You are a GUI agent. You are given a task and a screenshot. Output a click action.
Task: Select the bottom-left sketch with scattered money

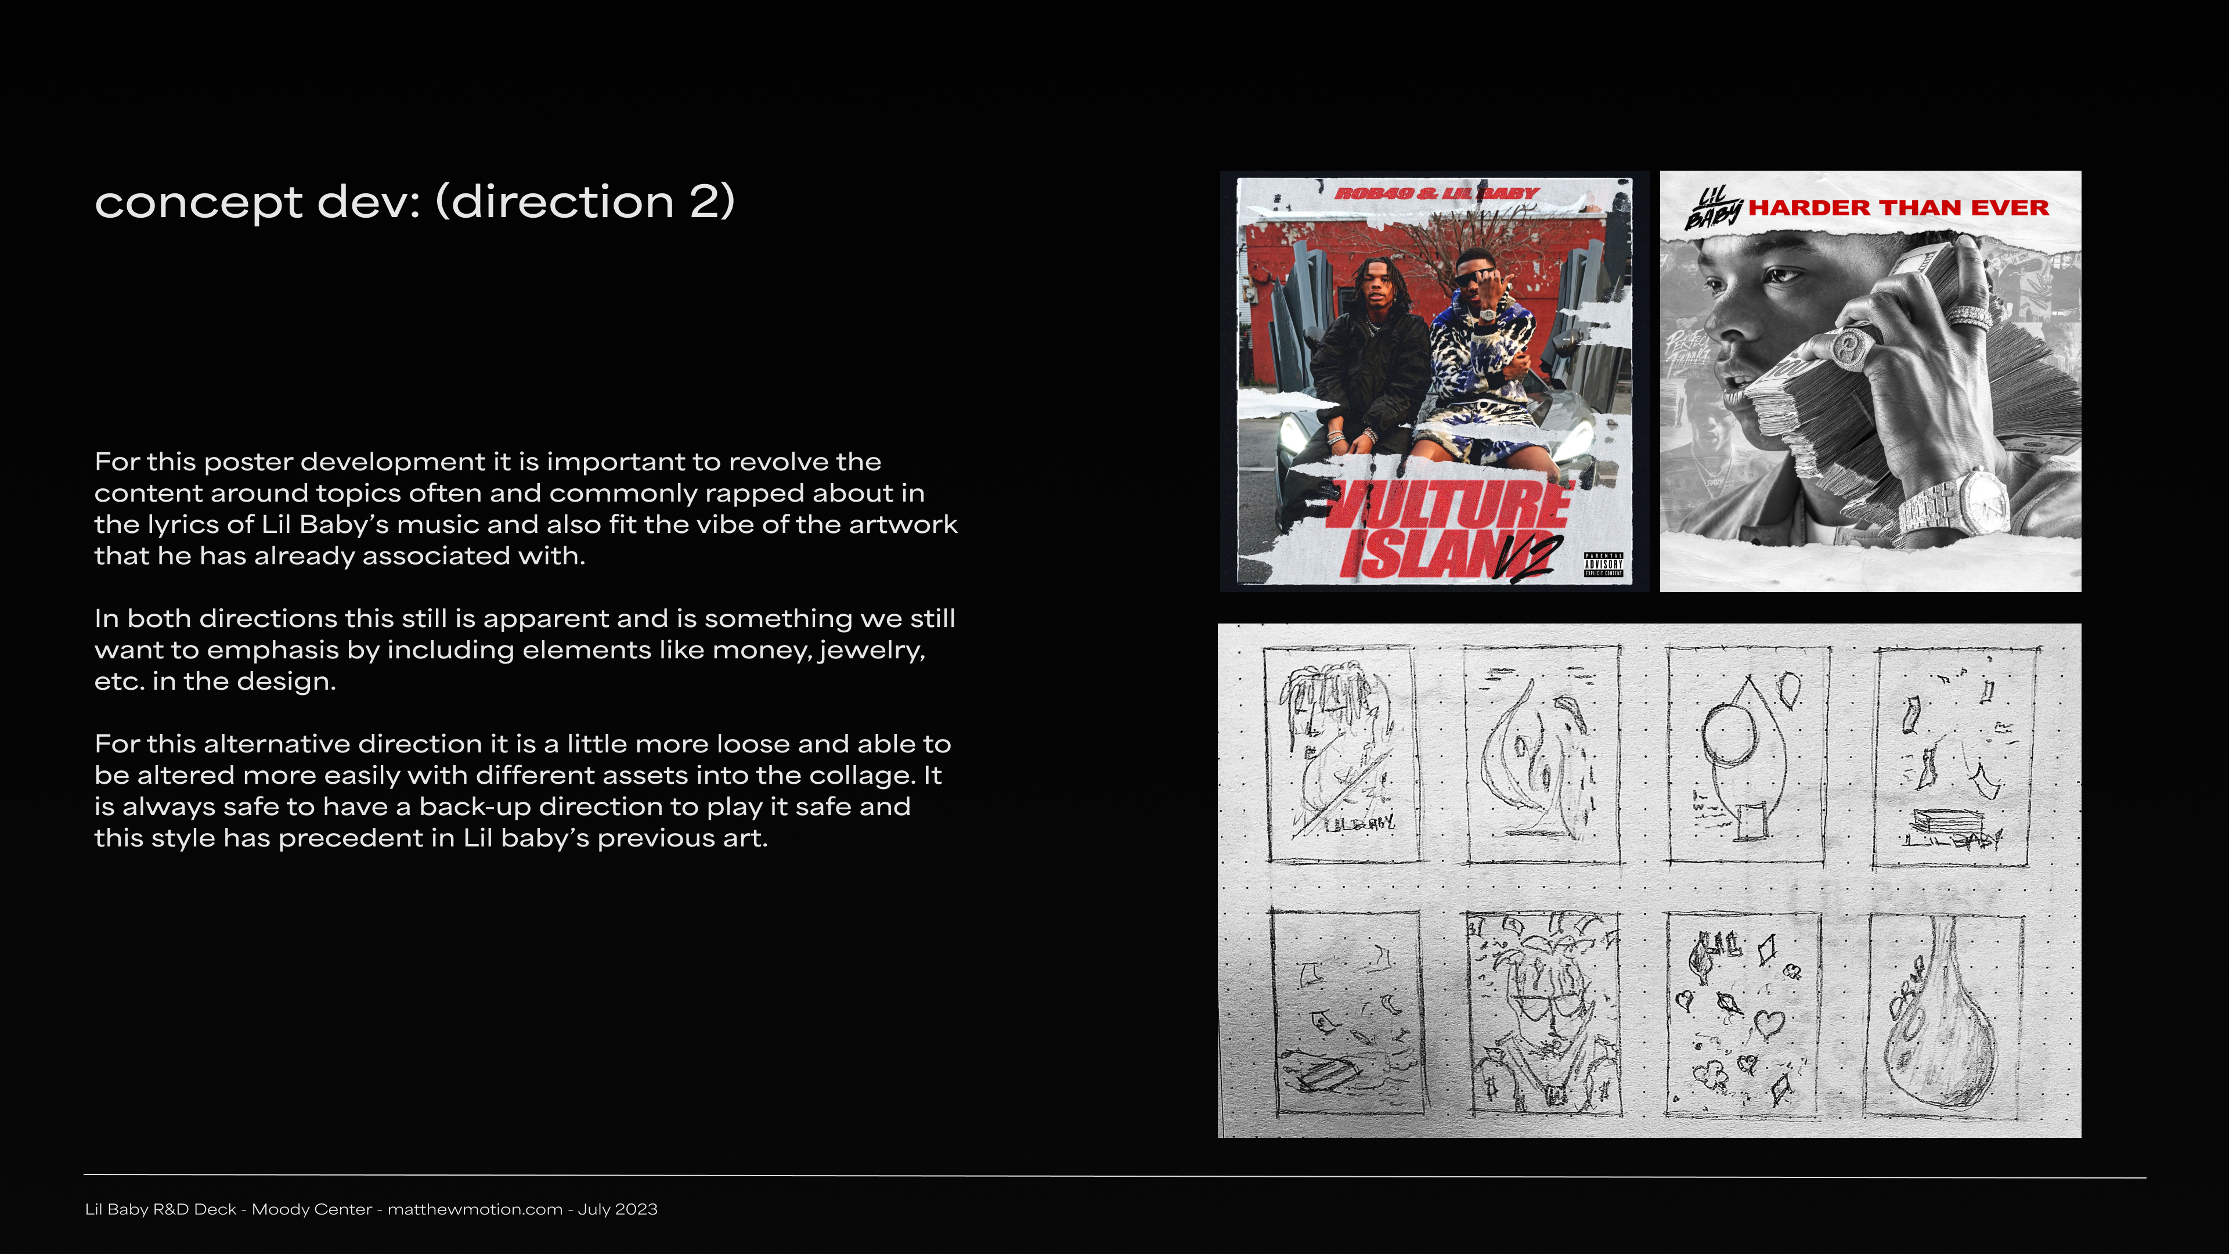tap(1347, 1012)
